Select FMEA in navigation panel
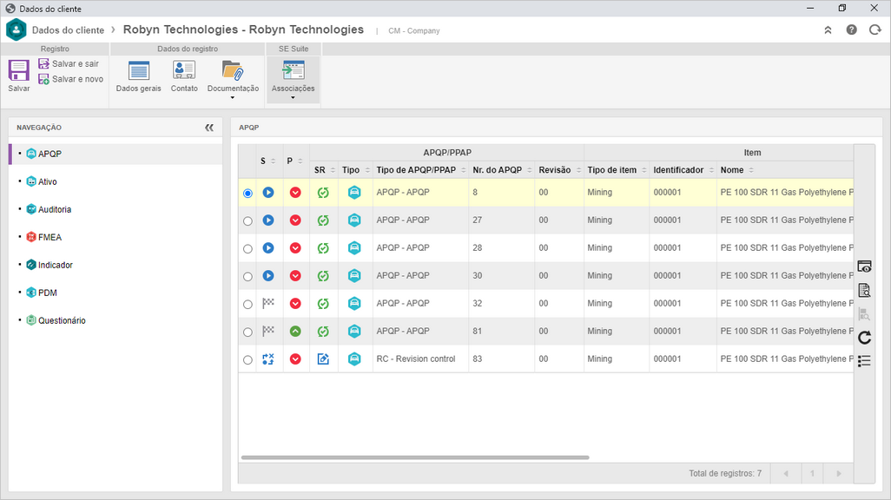Viewport: 891px width, 500px height. click(x=50, y=238)
